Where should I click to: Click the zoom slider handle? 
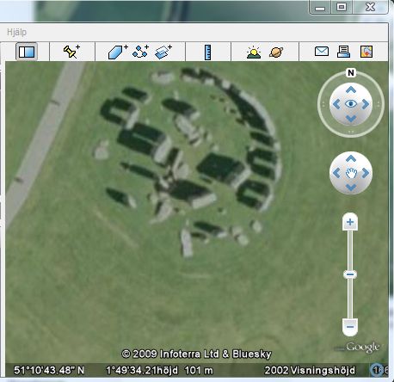(350, 274)
